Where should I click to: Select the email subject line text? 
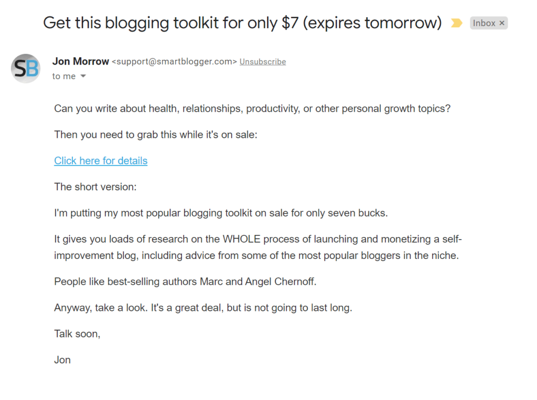click(x=241, y=23)
